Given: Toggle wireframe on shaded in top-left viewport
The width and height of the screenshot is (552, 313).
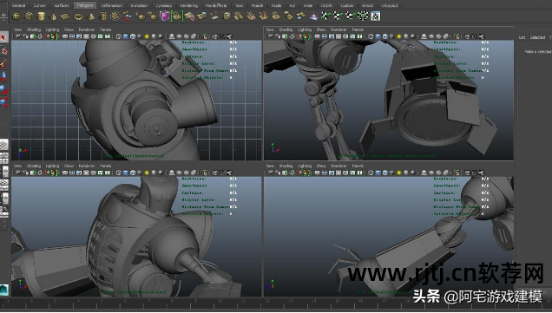Looking at the screenshot, I should (x=133, y=36).
